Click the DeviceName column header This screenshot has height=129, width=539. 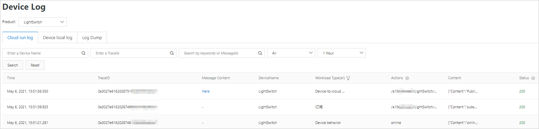pyautogui.click(x=269, y=78)
